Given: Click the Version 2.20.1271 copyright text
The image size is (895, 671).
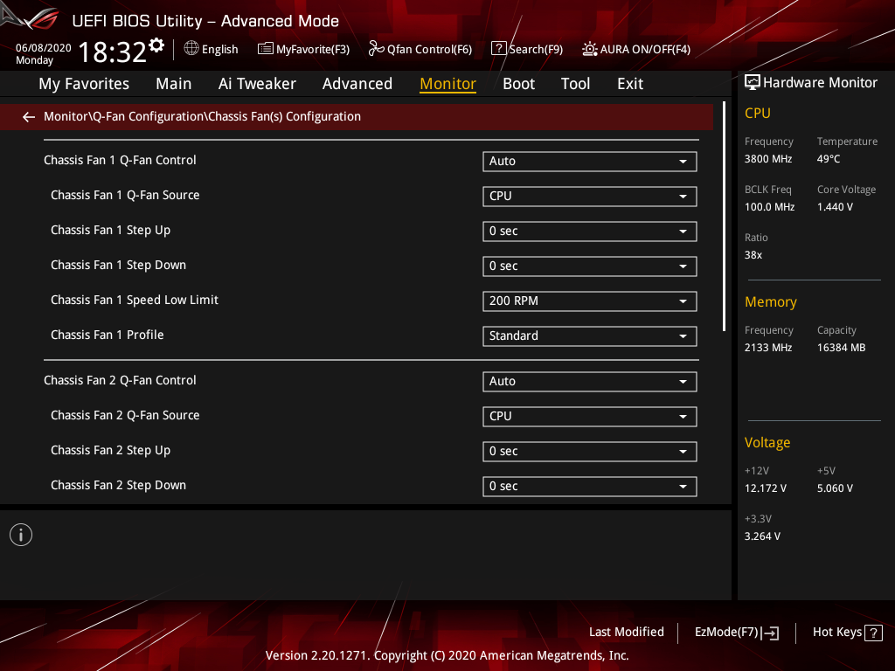Looking at the screenshot, I should click(x=447, y=655).
